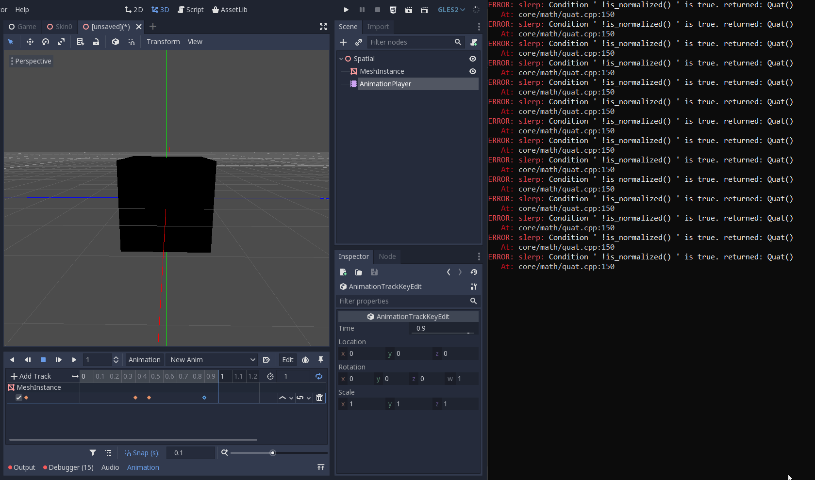Adjust the timeline zoom slider

(x=273, y=452)
